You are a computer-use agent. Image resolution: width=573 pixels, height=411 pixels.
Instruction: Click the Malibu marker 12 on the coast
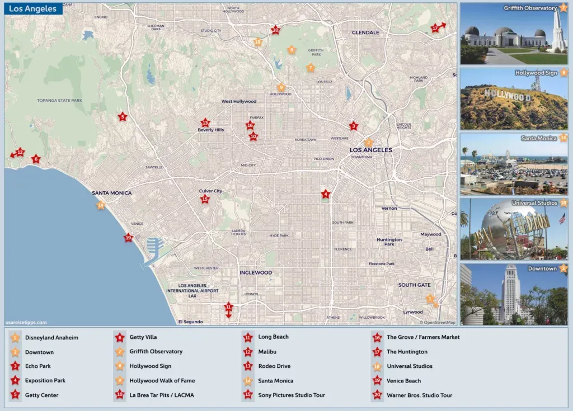pyautogui.click(x=20, y=152)
